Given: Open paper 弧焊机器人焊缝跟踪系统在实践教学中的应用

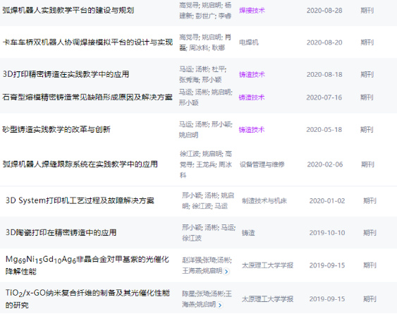Looking at the screenshot, I should (80, 164).
